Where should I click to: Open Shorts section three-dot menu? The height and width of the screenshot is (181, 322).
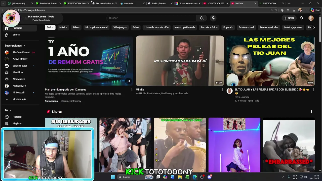pyautogui.click(x=311, y=112)
